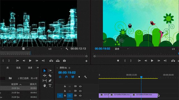Open Program monitor 适合 zoom dropdown
The height and width of the screenshot is (100, 179).
click(122, 49)
